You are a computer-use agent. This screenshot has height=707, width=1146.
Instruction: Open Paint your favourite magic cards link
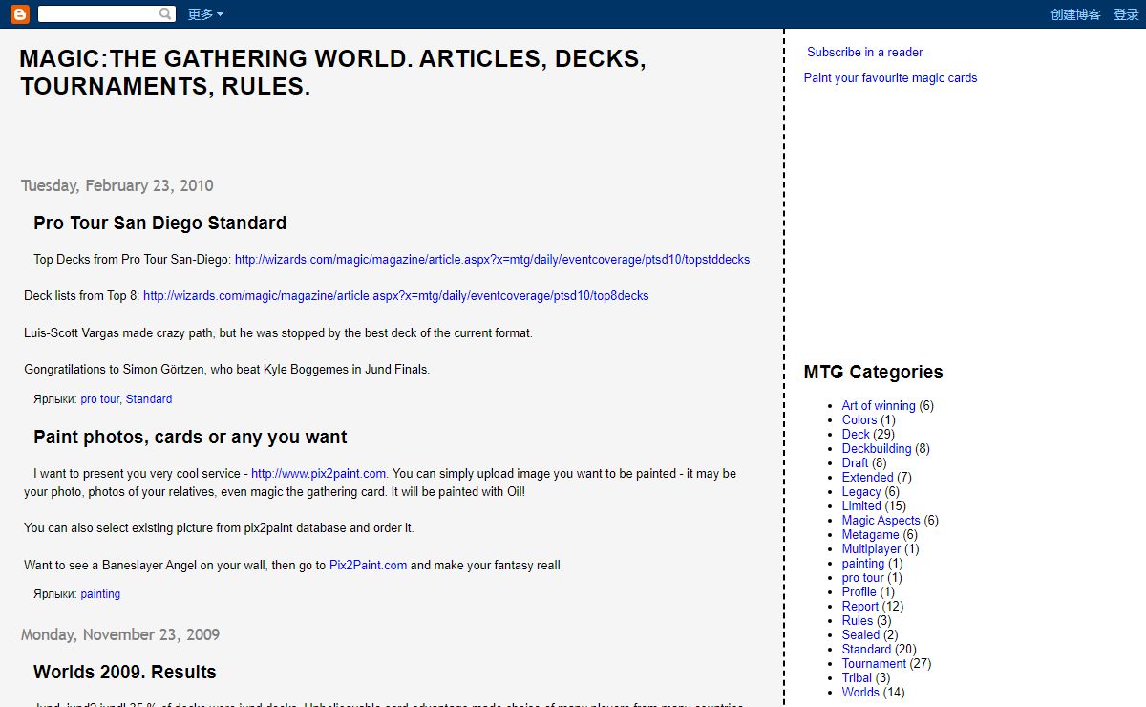pos(890,78)
